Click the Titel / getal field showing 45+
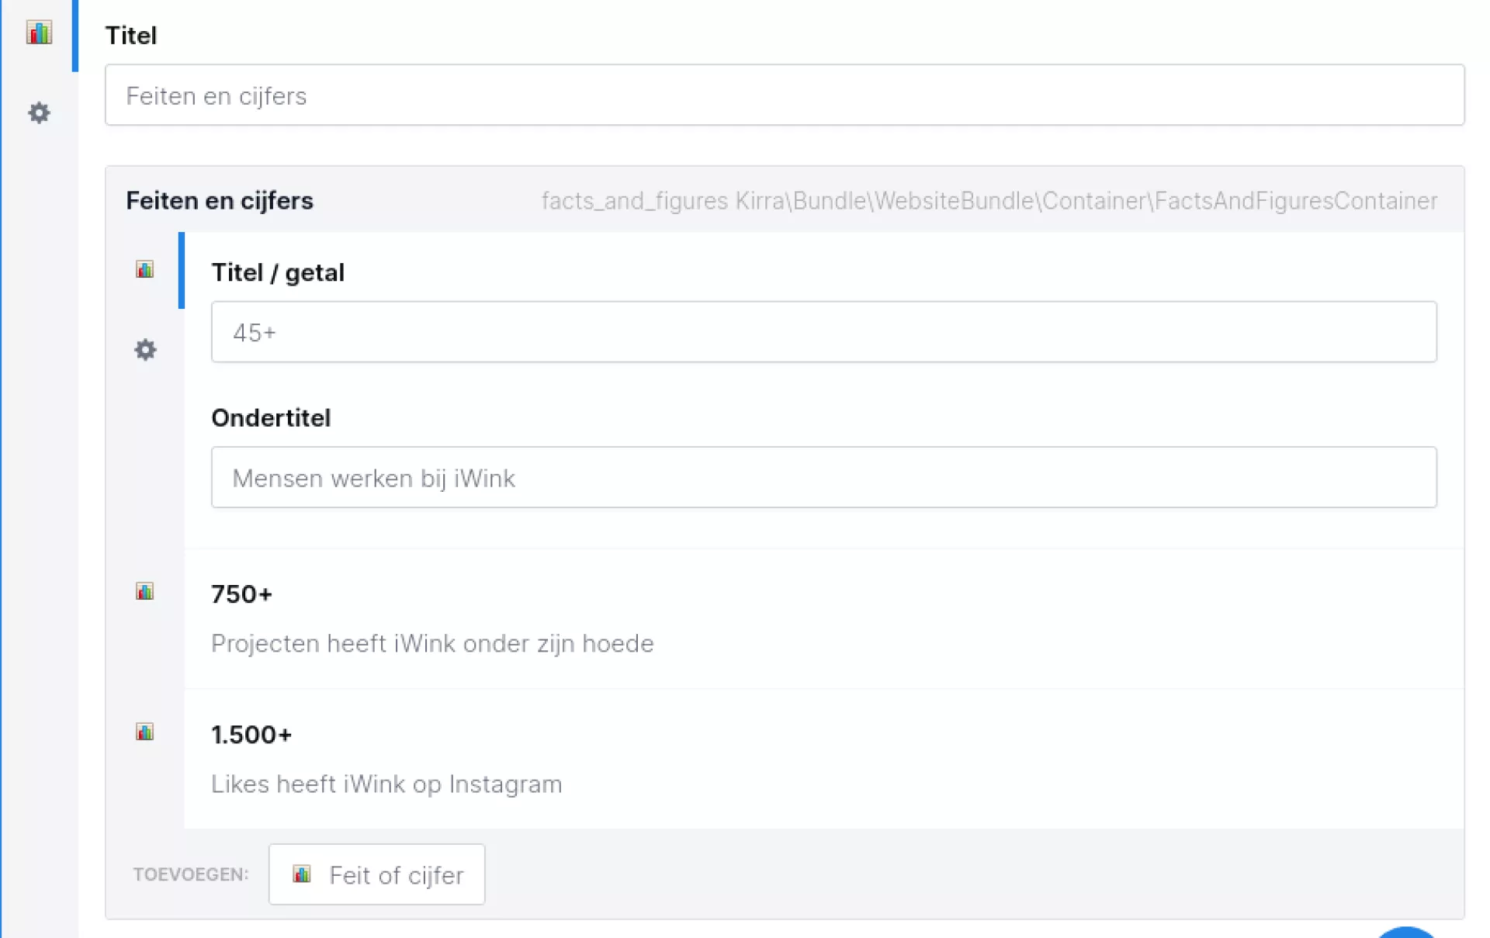This screenshot has width=1490, height=938. click(x=823, y=332)
